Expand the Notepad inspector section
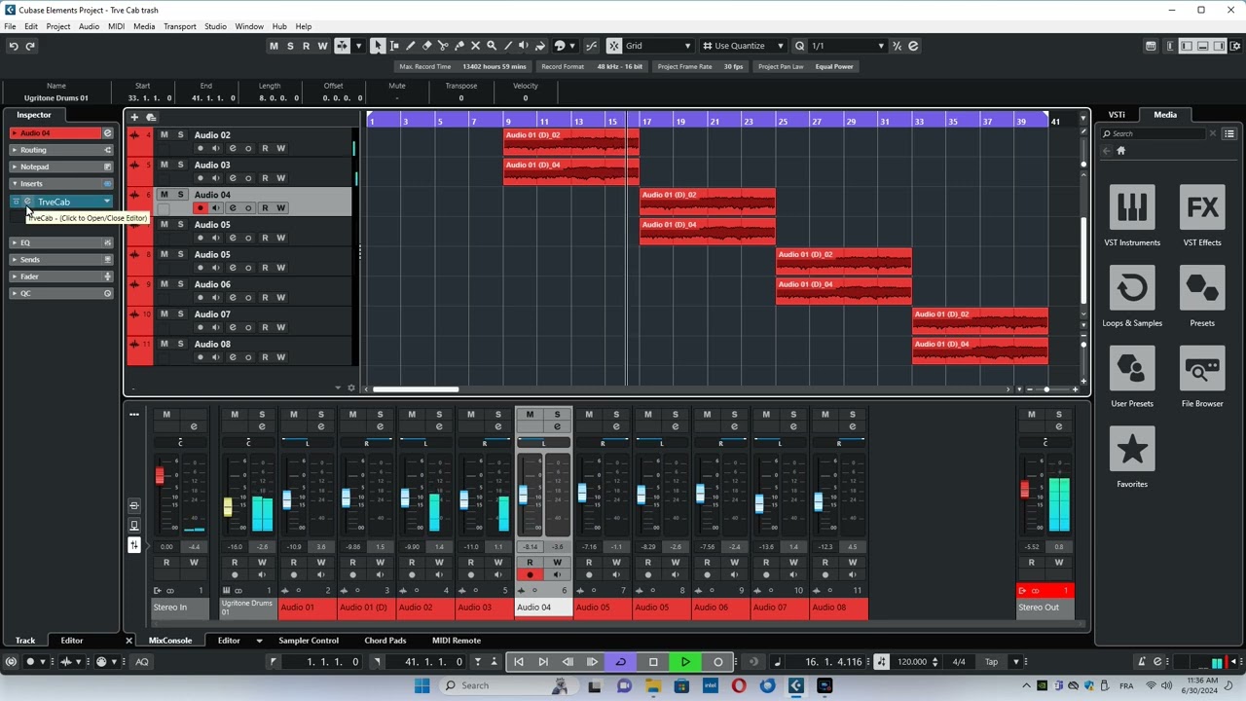The height and width of the screenshot is (701, 1246). click(61, 166)
